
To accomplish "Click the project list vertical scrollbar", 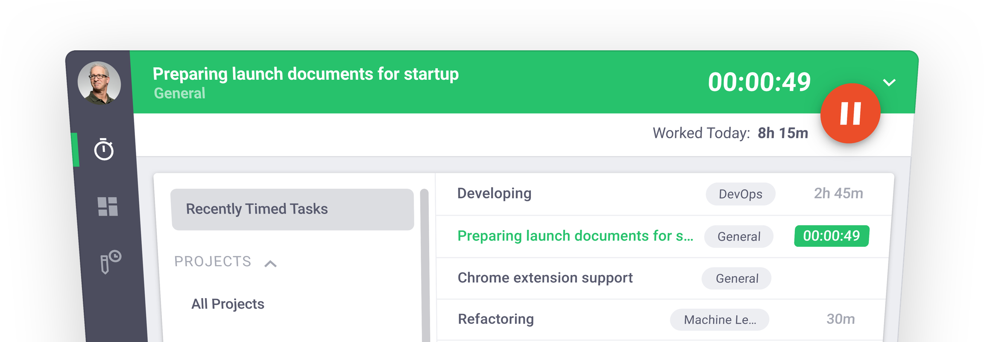I will [425, 264].
